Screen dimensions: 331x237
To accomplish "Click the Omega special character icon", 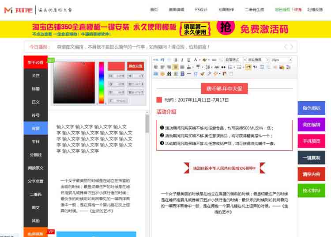I will 196,74.
